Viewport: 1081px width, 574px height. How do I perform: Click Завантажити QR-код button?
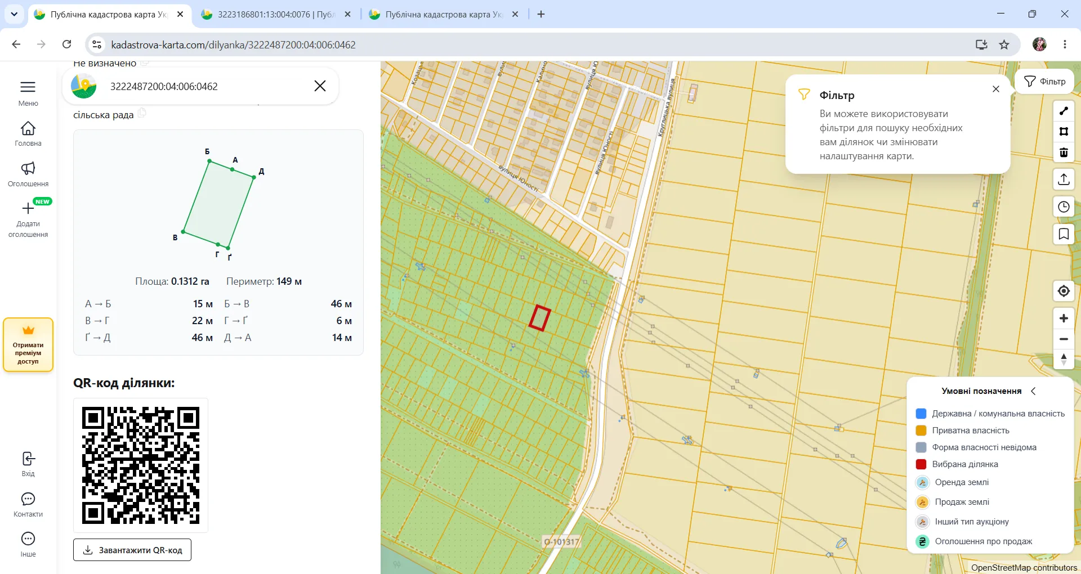click(132, 550)
